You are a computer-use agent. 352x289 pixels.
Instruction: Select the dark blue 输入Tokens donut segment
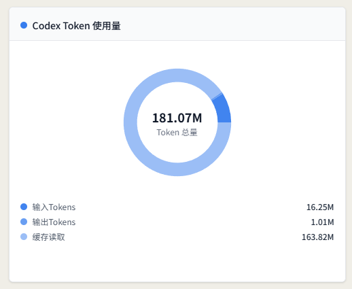[222, 109]
